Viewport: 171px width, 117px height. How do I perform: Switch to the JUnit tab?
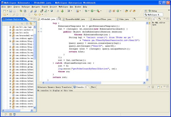93,87
